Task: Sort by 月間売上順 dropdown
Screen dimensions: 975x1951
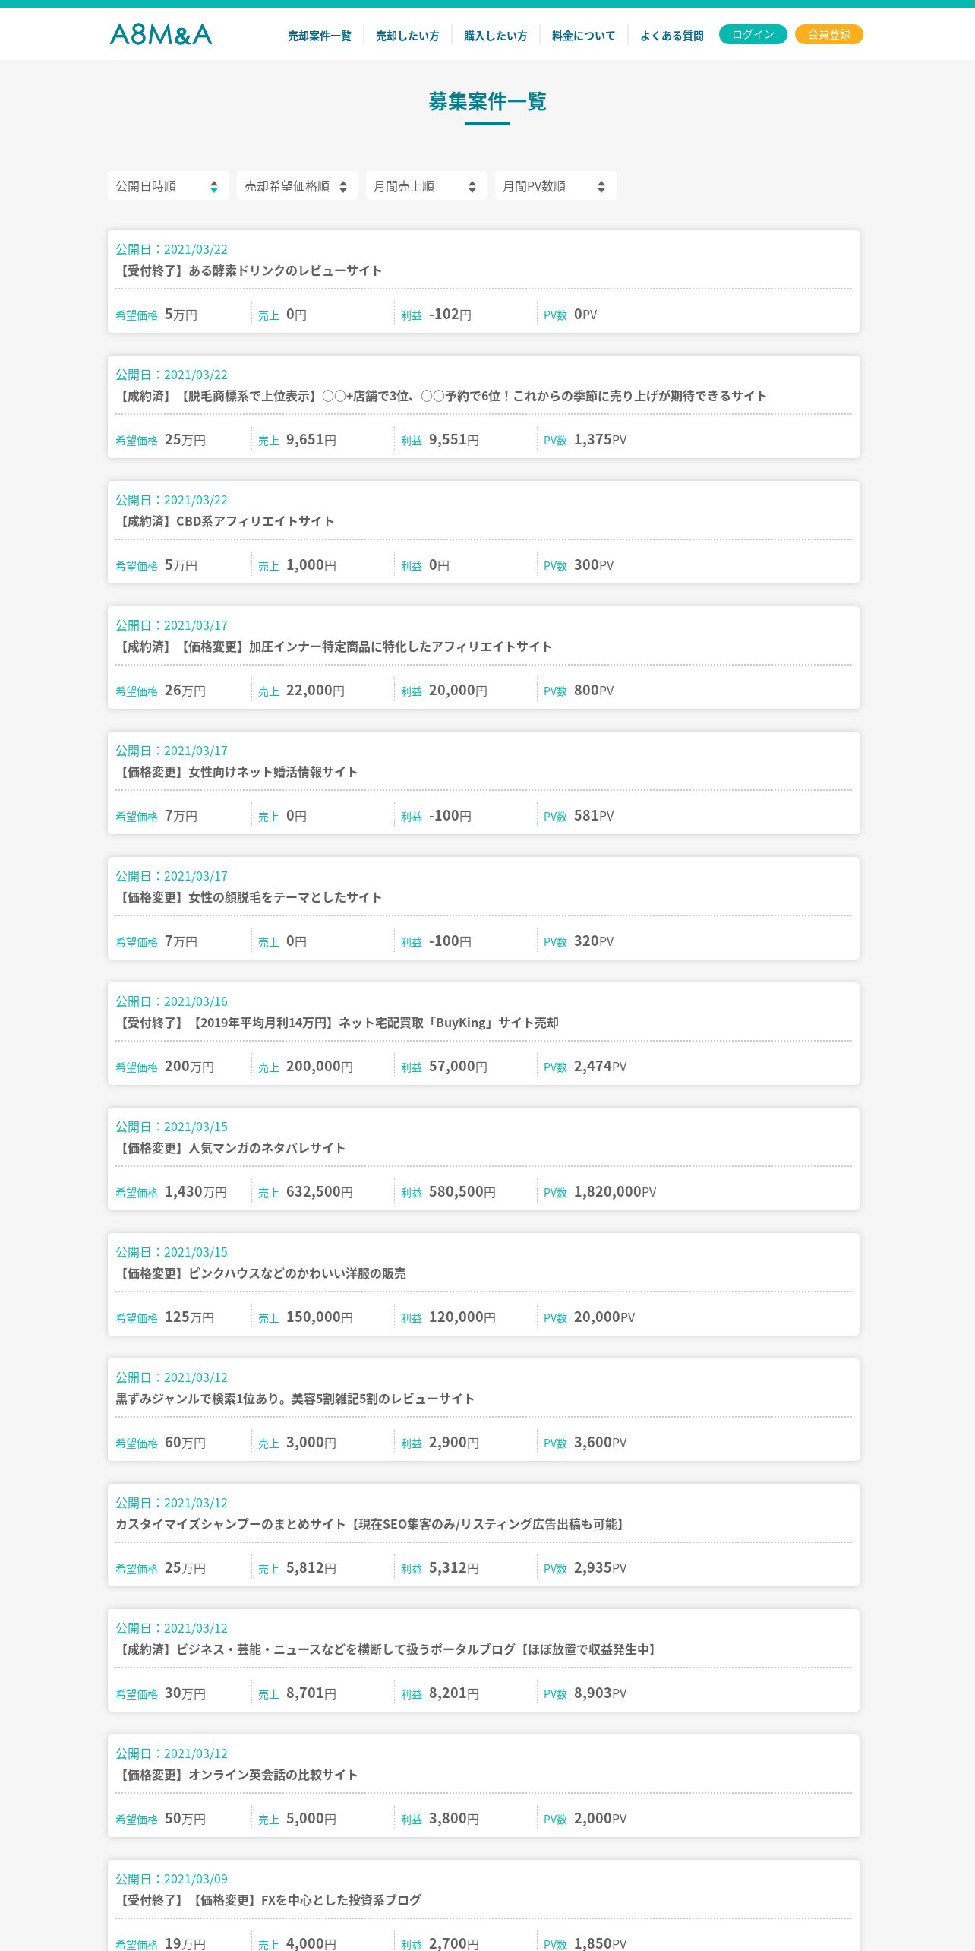Action: [x=427, y=186]
